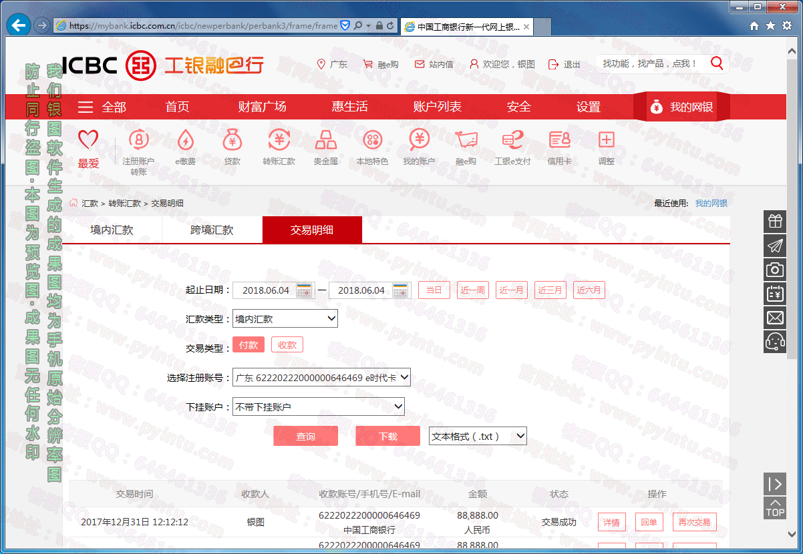Open 财富广场 in the navigation bar

click(262, 107)
